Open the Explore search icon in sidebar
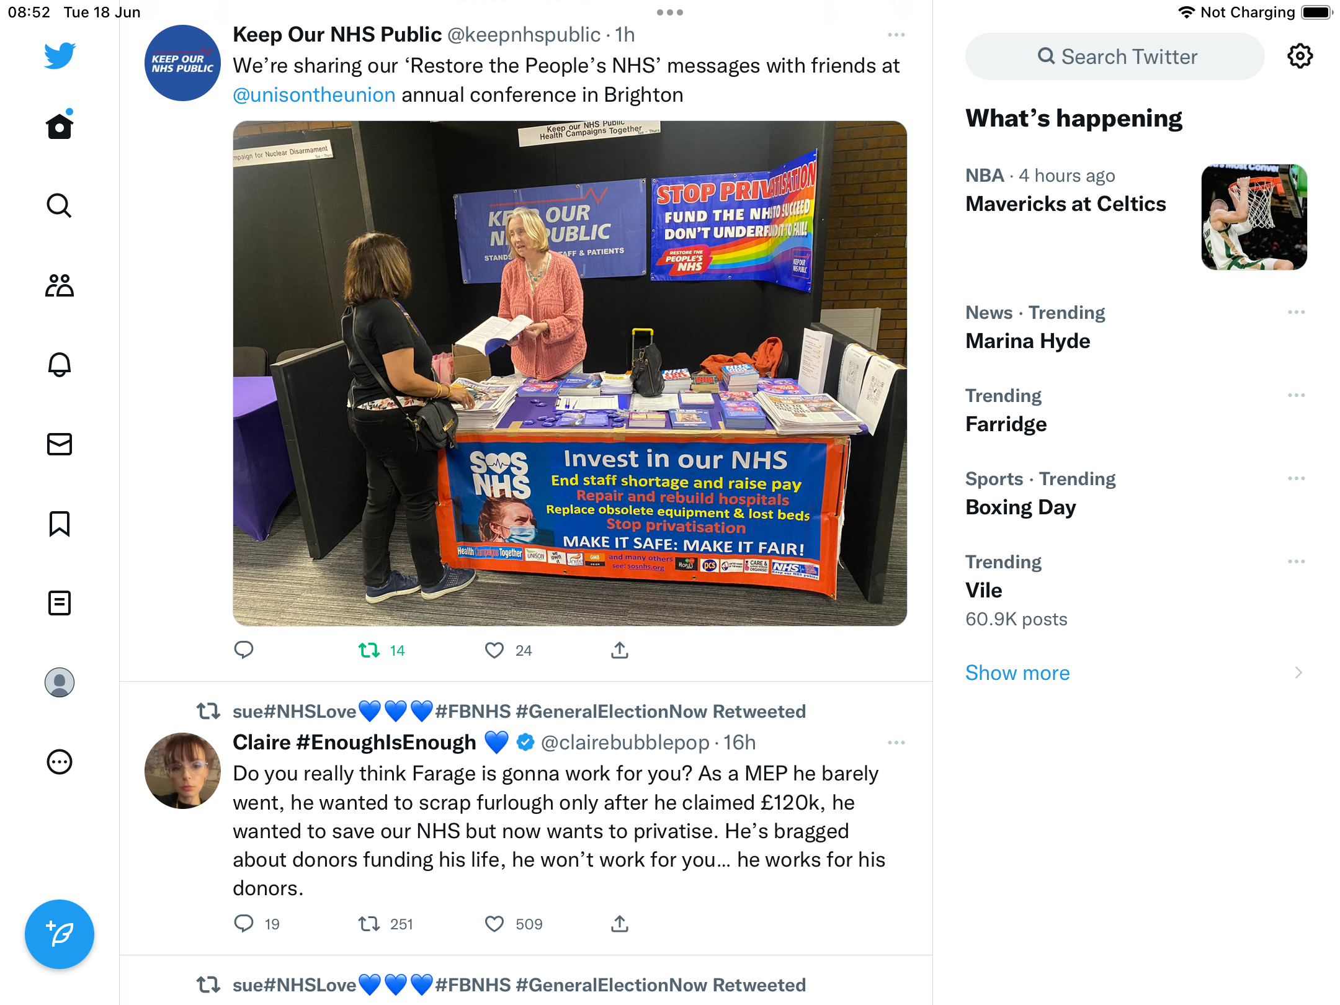The height and width of the screenshot is (1005, 1340). pos(60,205)
